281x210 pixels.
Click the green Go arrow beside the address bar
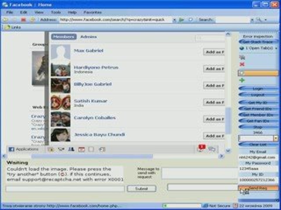[x=181, y=20]
